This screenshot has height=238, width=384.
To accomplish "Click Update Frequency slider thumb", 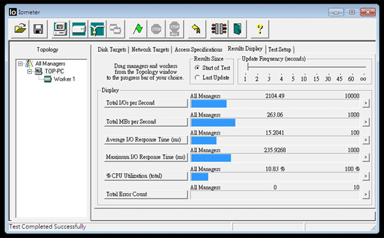I will click(x=246, y=67).
